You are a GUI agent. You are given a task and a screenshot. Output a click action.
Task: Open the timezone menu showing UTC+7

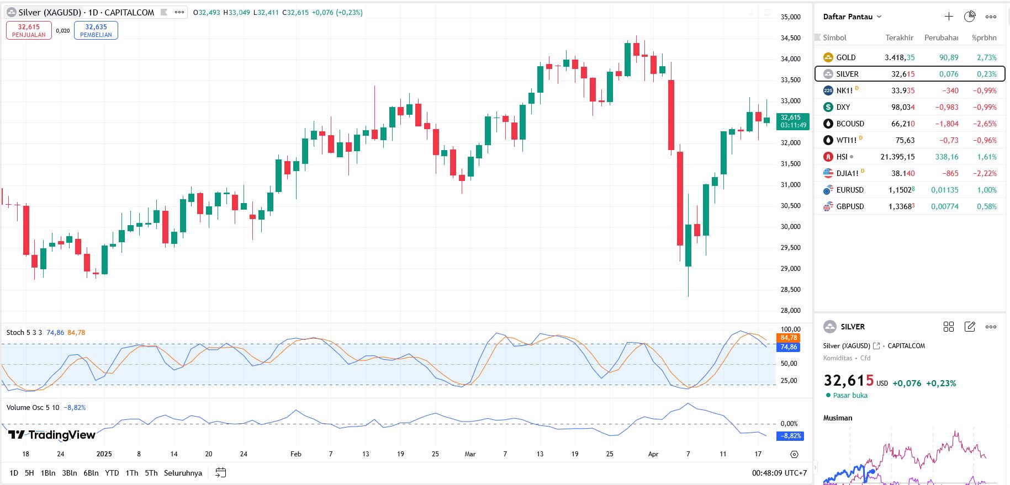click(779, 473)
